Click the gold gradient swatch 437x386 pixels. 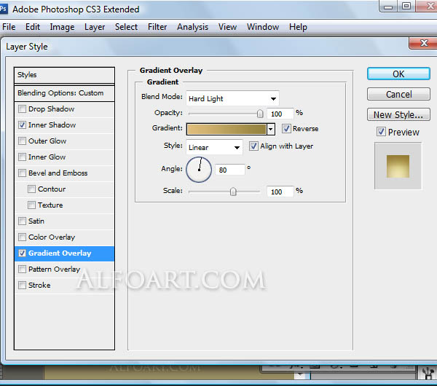[227, 129]
